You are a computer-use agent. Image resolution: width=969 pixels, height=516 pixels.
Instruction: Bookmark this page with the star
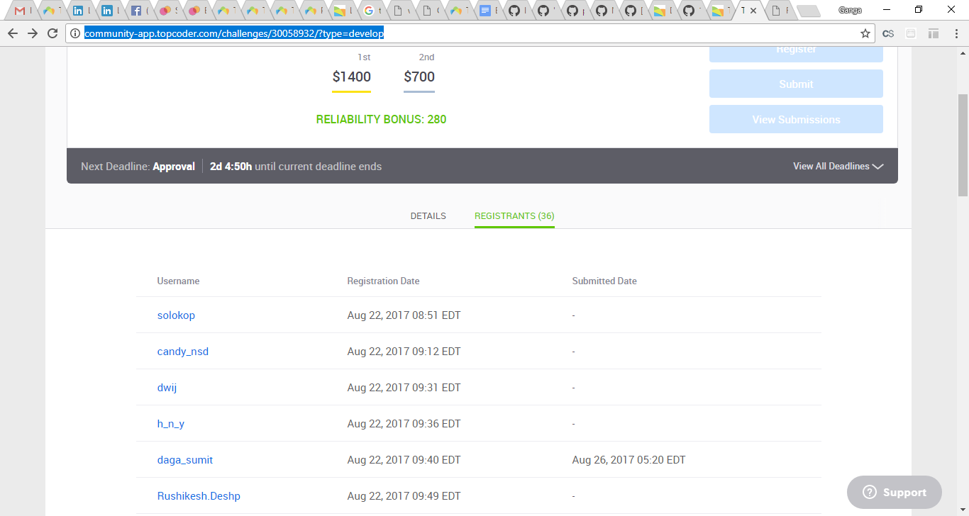coord(865,33)
